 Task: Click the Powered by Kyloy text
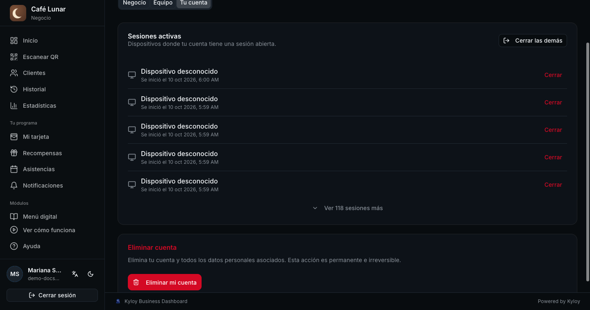click(559, 301)
